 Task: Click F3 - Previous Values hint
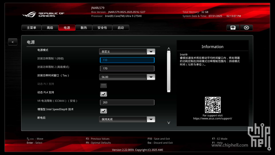[x=98, y=139]
